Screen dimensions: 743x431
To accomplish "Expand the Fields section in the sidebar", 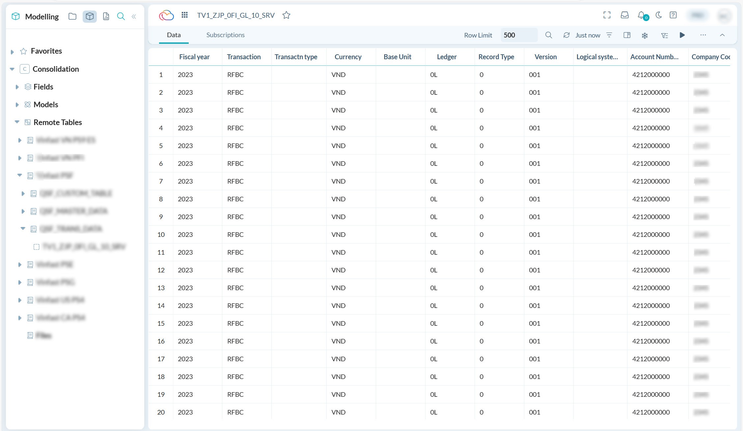I will coord(17,87).
